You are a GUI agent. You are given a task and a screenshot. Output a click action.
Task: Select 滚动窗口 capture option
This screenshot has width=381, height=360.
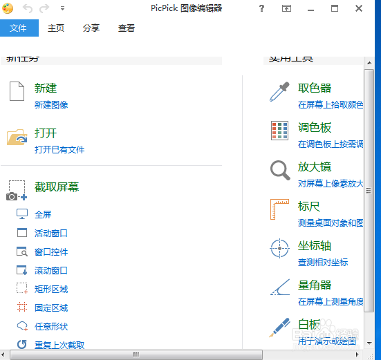[x=51, y=270]
